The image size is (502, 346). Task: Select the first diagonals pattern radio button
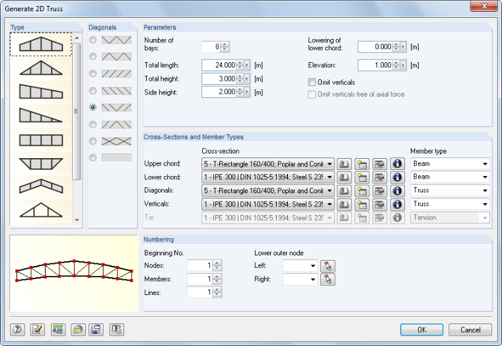click(93, 40)
